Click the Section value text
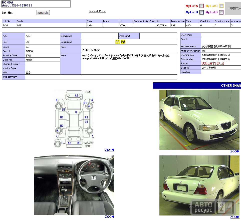This screenshot has width=241, height=221. (208, 68)
